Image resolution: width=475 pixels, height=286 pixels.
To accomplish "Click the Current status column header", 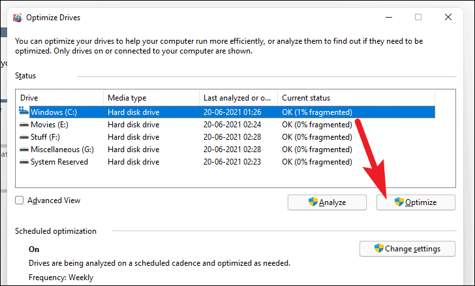I will tap(356, 98).
